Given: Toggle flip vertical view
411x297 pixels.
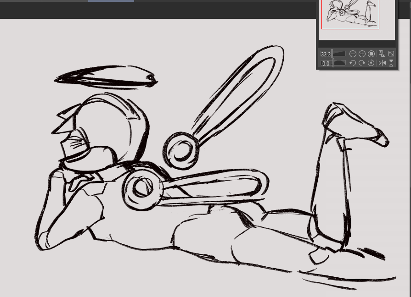Looking at the screenshot, I should tap(391, 63).
